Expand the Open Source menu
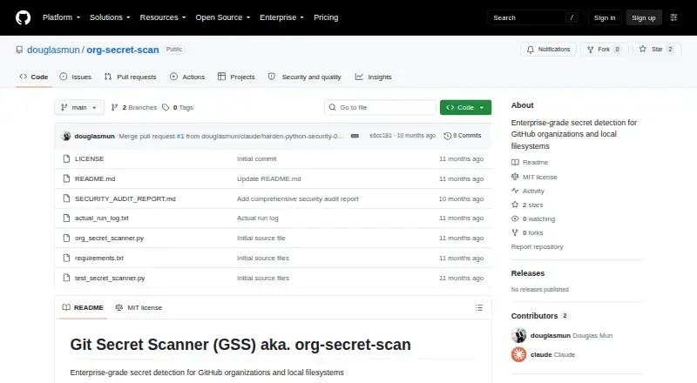 pos(223,17)
